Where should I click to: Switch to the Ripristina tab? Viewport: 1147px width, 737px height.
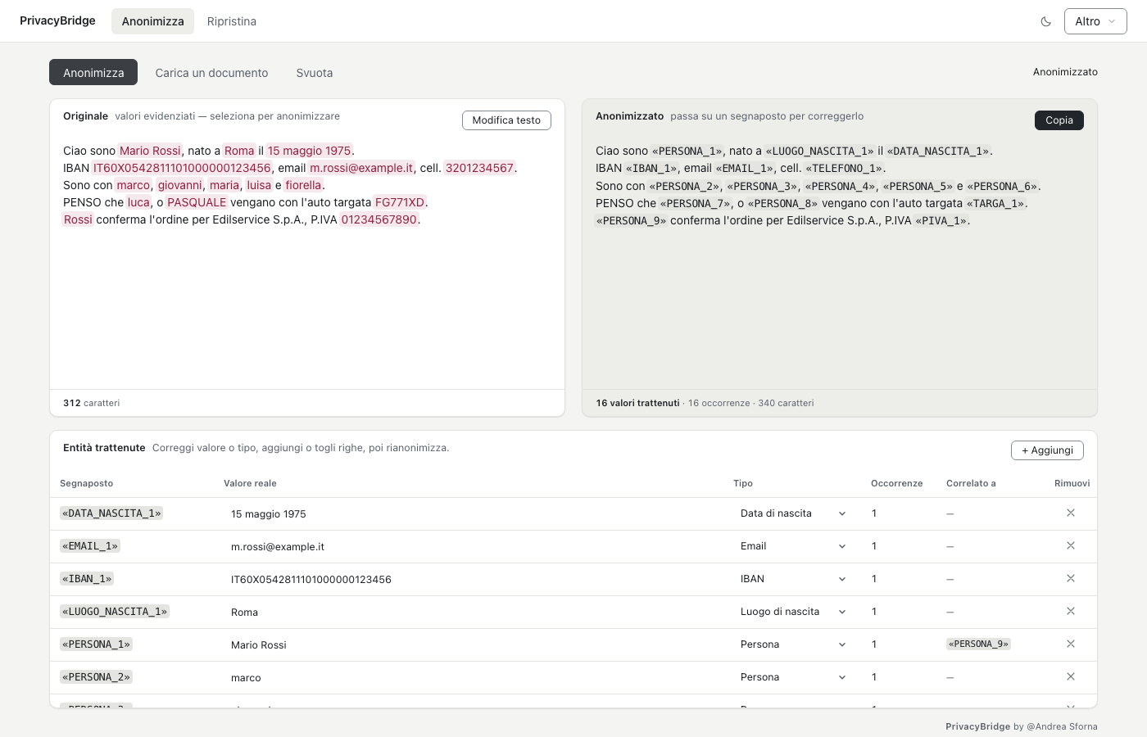coord(232,21)
